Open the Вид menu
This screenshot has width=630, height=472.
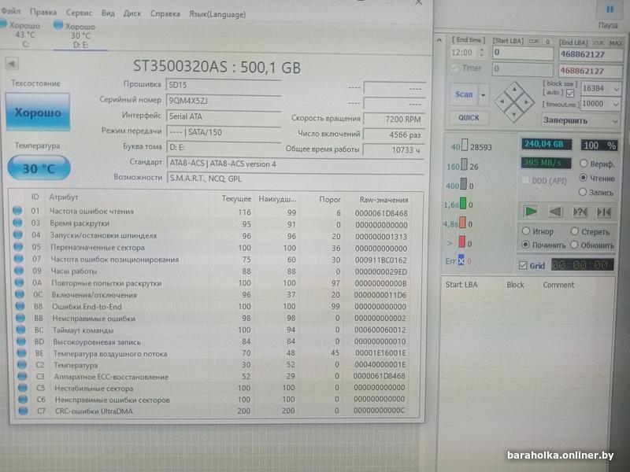click(108, 13)
